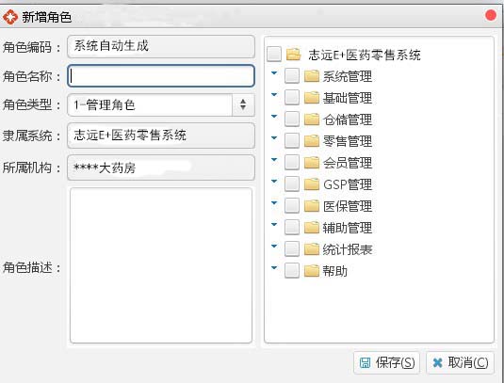
Task: Click the 取消(C) button
Action: tap(460, 363)
